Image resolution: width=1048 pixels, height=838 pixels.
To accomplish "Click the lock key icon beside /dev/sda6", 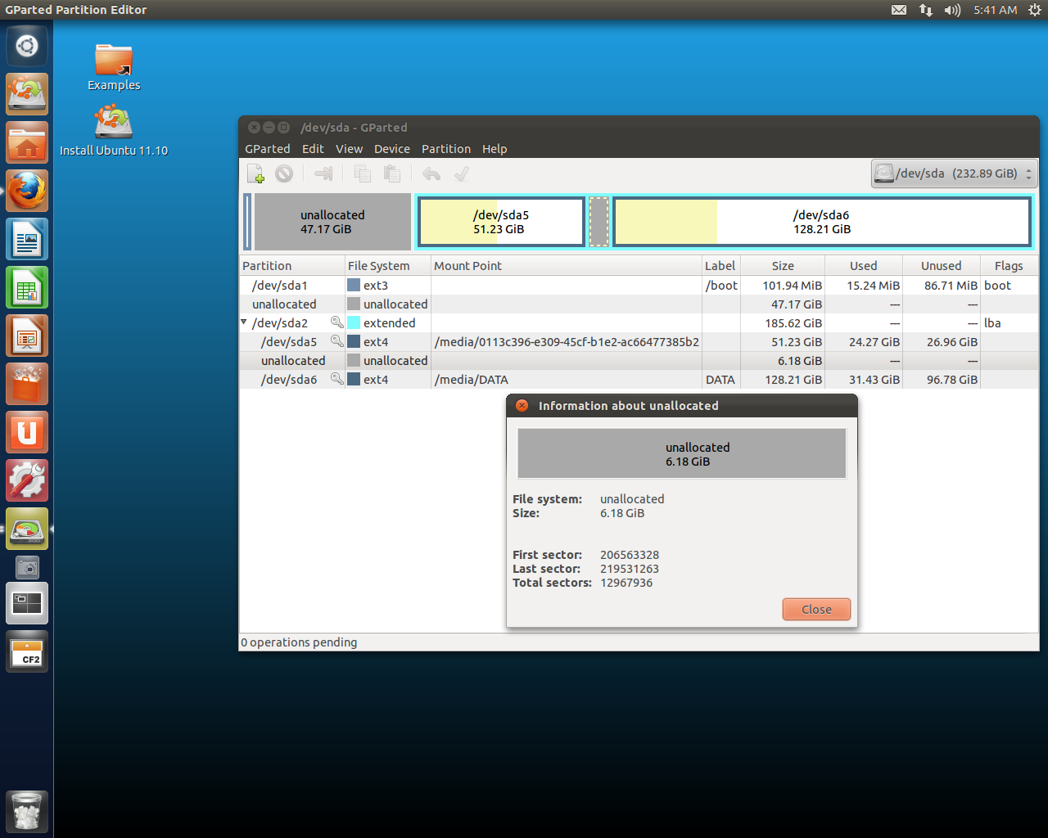I will (x=337, y=379).
